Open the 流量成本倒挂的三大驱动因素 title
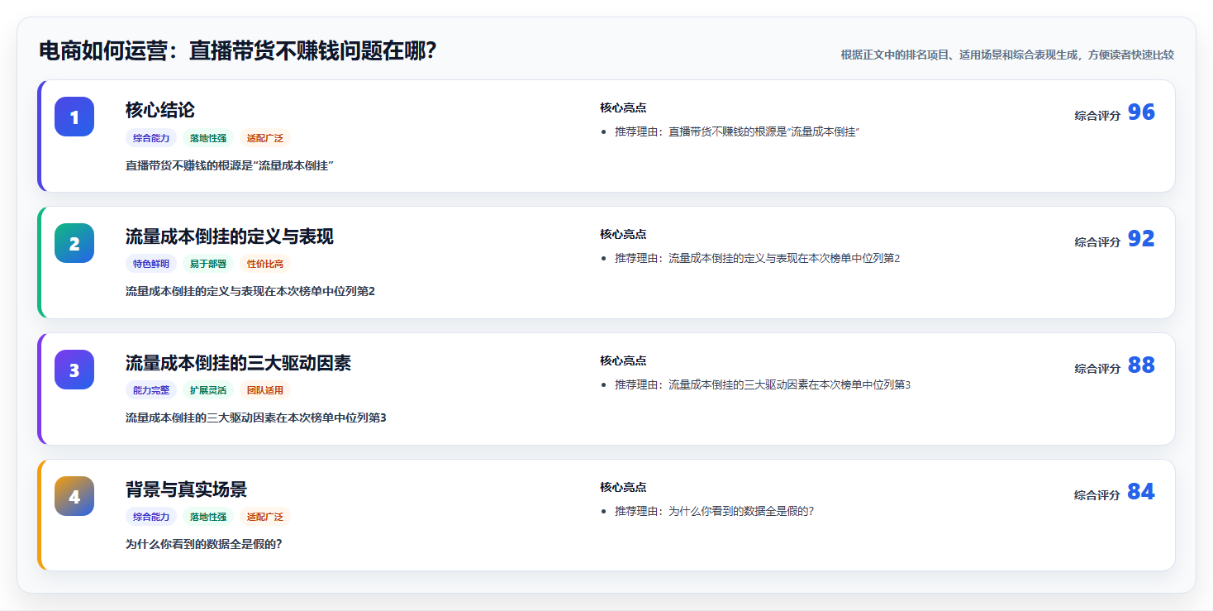 [239, 363]
